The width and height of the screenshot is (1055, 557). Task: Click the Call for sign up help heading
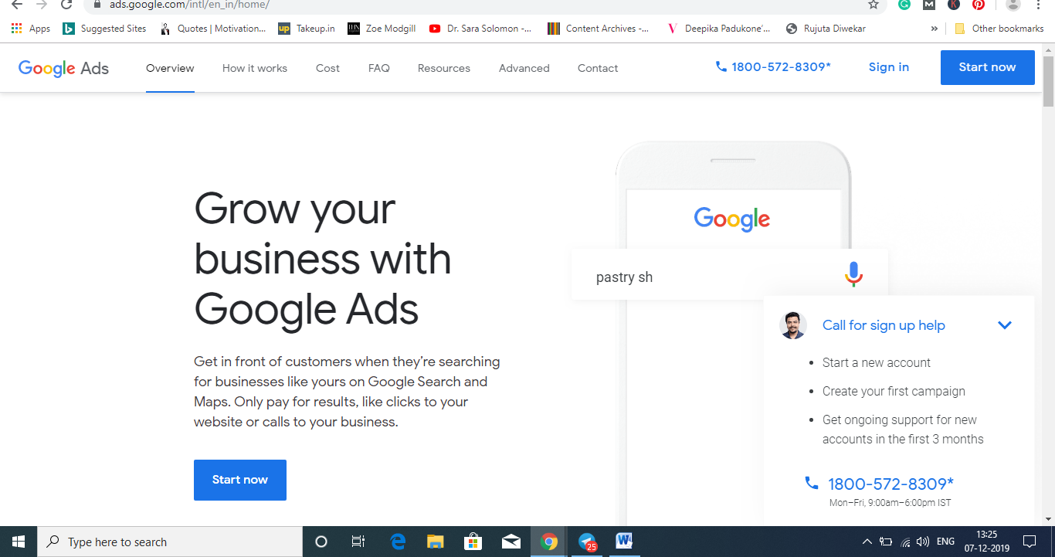884,325
